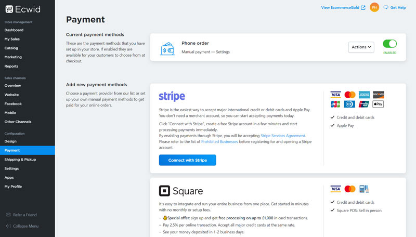This screenshot has width=416, height=237.
Task: Open My Profile
Action: point(13,187)
